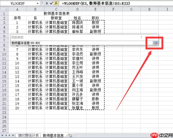Open the Insert Function fx button
This screenshot has width=173, height=138.
[56, 3]
